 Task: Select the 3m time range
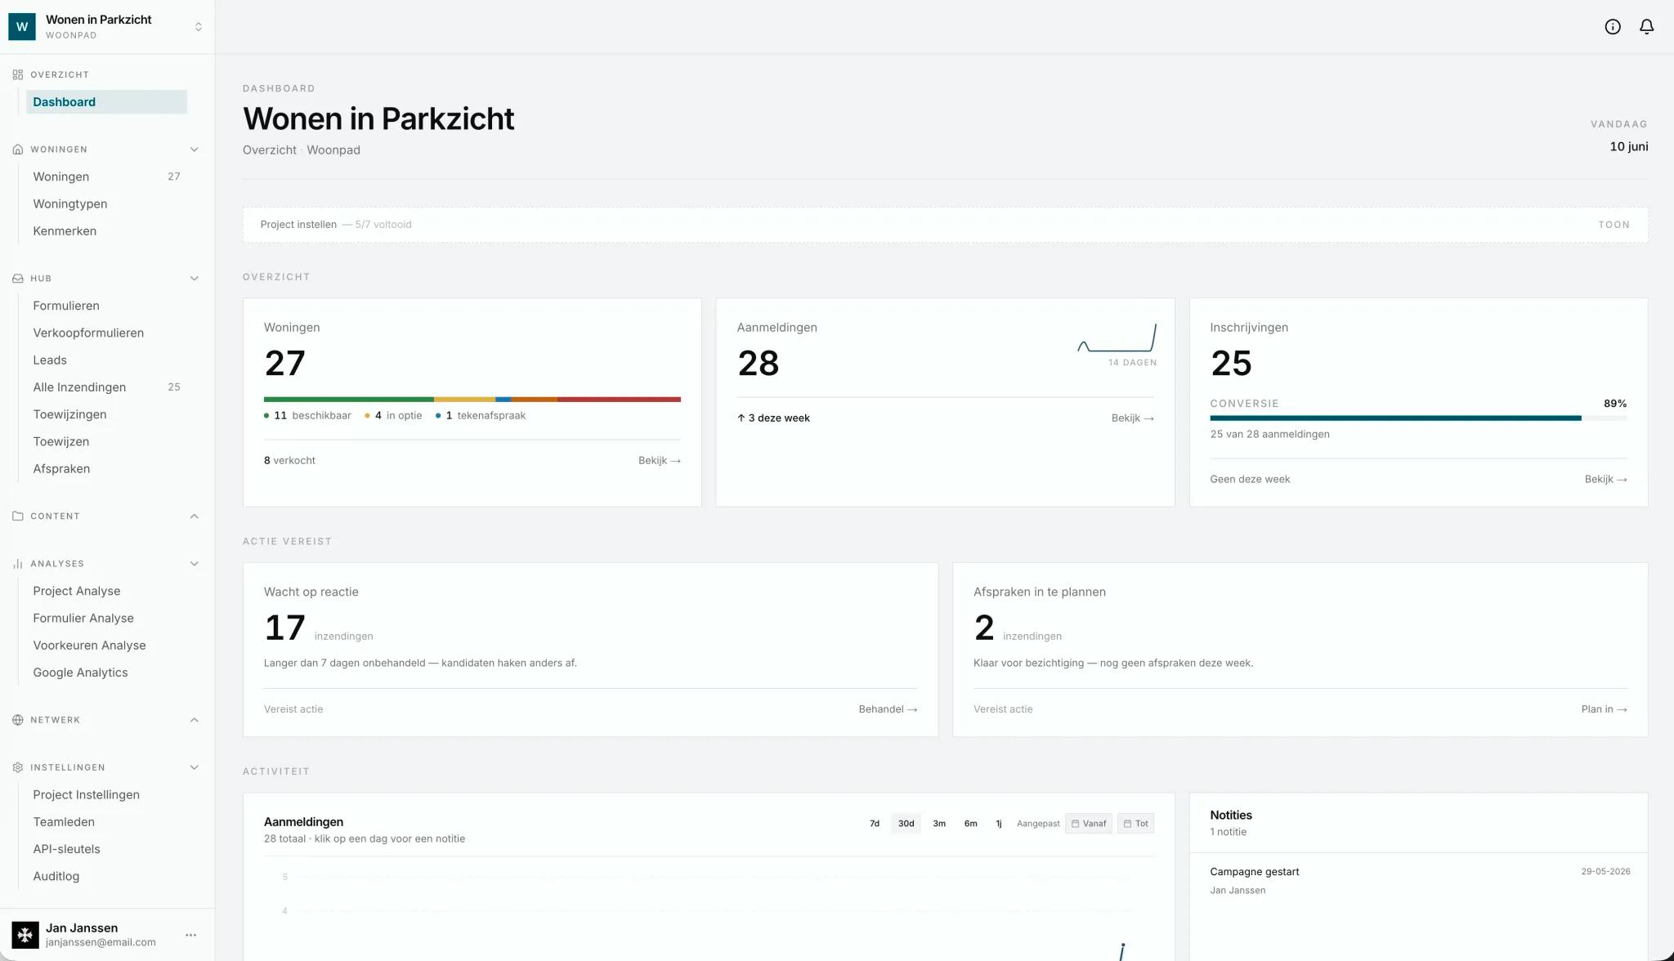pyautogui.click(x=939, y=824)
